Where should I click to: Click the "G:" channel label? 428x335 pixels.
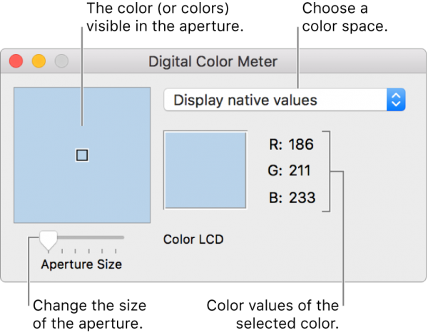click(x=275, y=171)
